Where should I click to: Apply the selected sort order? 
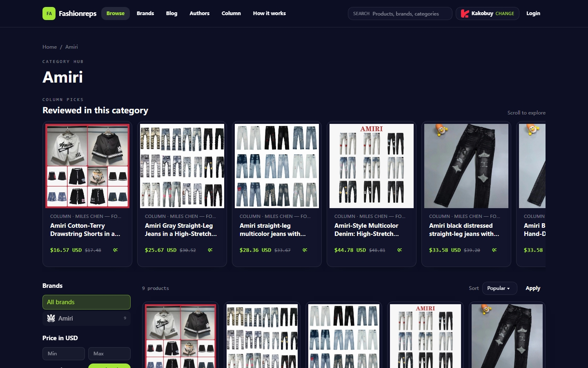(x=533, y=288)
